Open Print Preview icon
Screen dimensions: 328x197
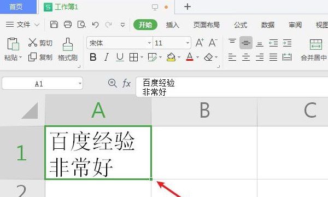81,25
